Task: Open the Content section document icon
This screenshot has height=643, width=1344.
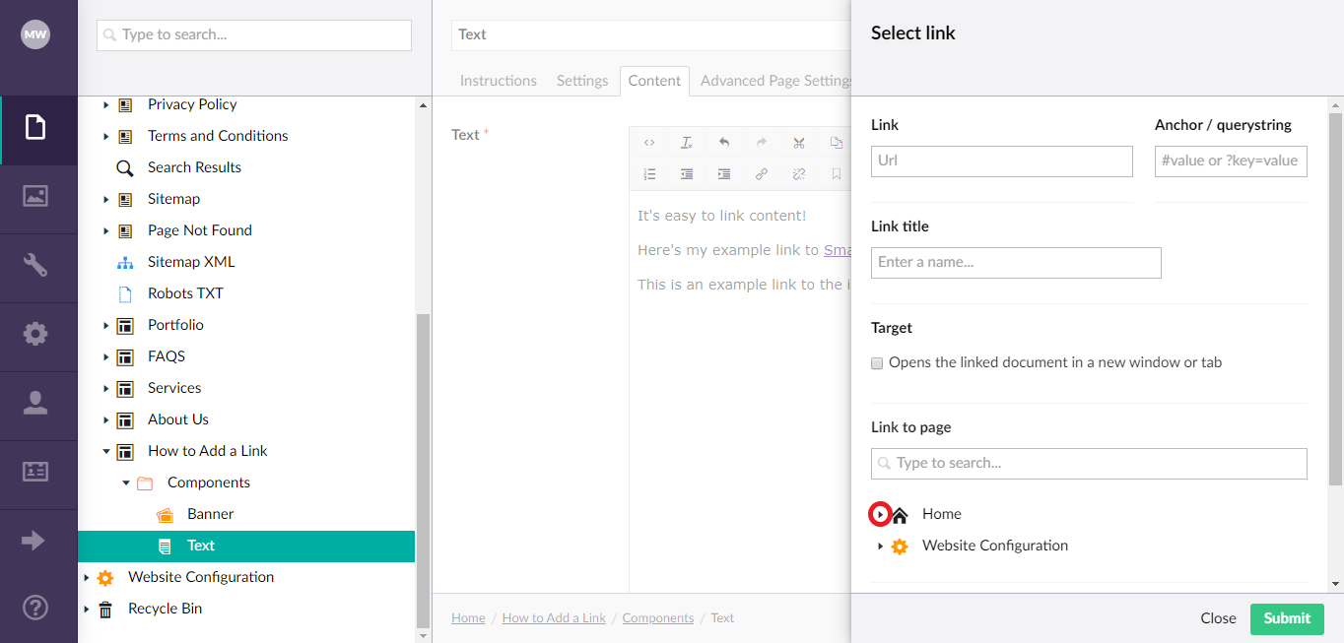Action: point(35,127)
